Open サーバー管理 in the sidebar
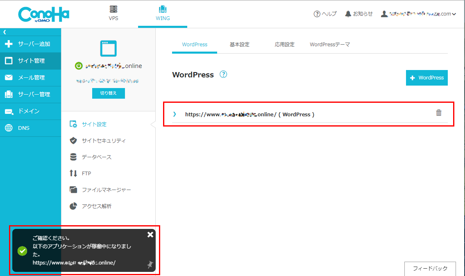Screen dimensions: 465x276 pos(31,94)
